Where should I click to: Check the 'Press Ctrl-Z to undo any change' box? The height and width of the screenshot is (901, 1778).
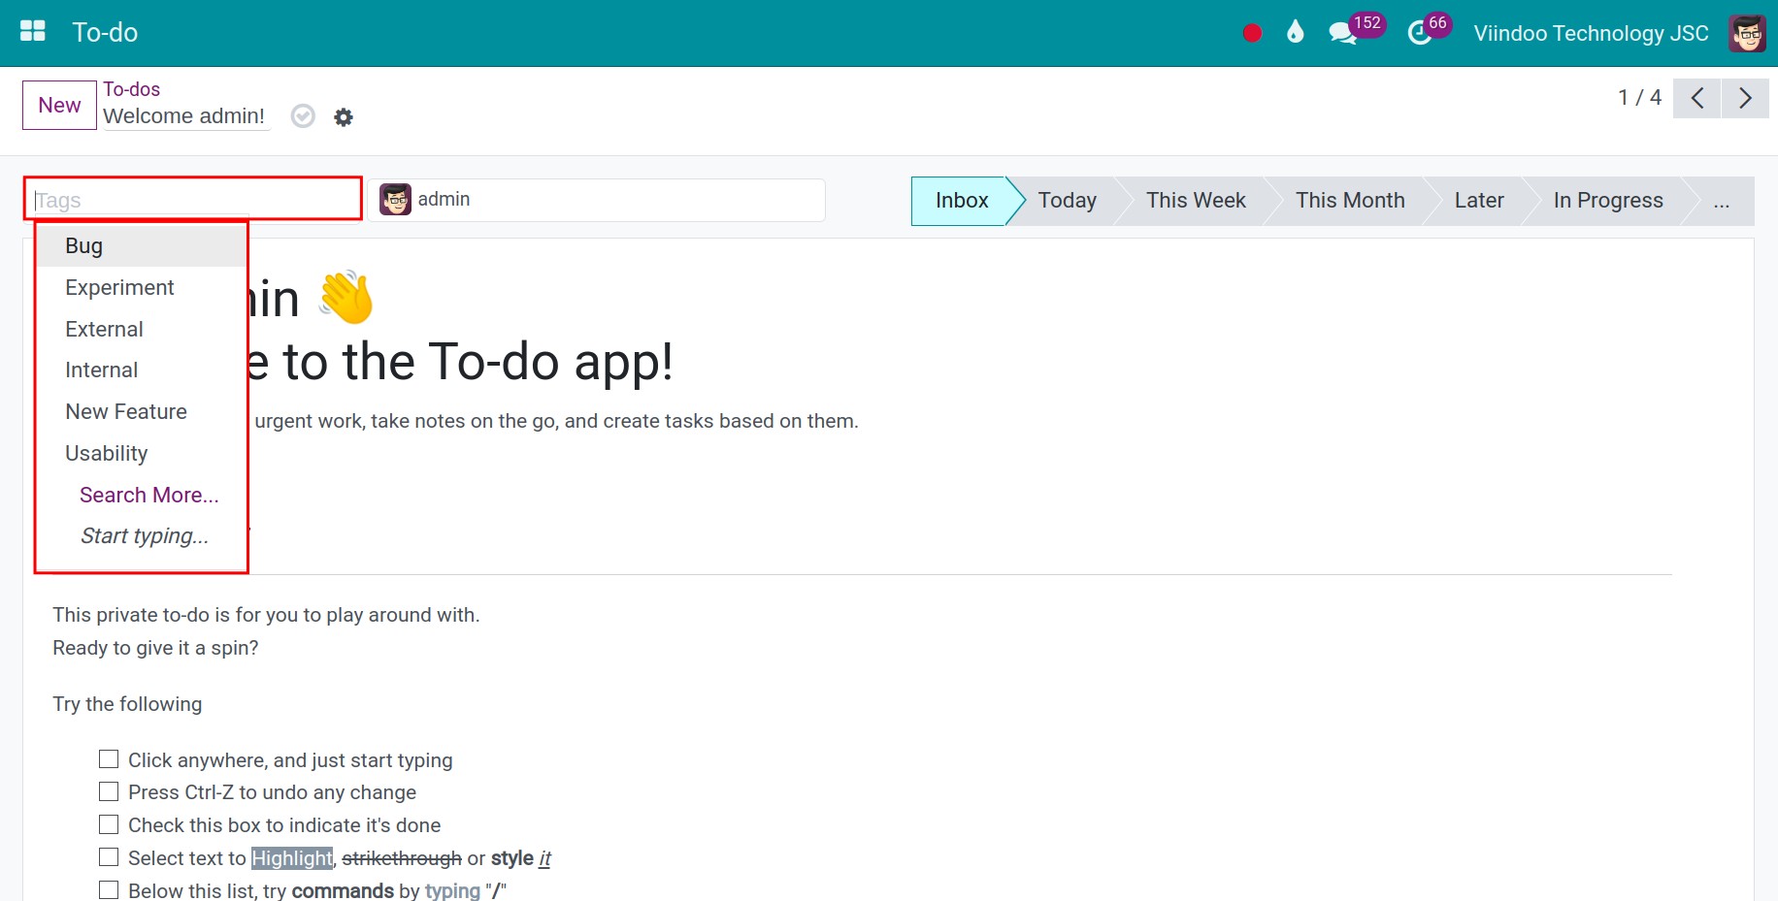pos(108,791)
